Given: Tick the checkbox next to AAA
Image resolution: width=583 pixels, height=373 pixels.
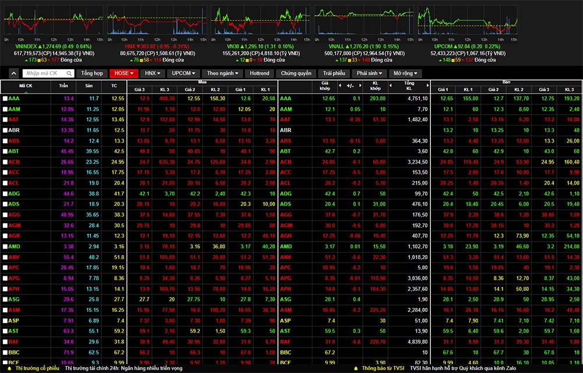Looking at the screenshot, I should [5, 99].
